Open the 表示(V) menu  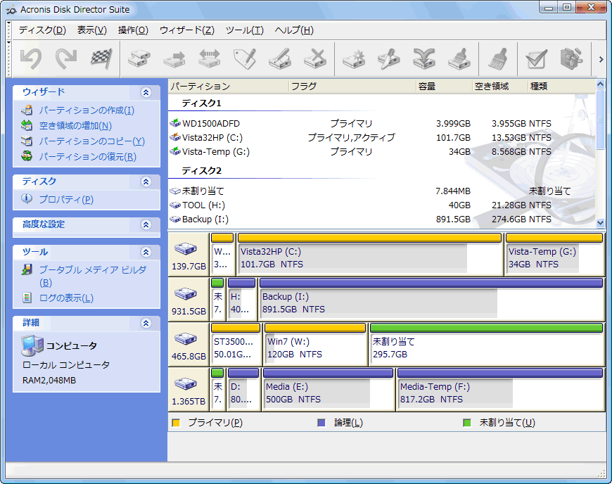(92, 30)
